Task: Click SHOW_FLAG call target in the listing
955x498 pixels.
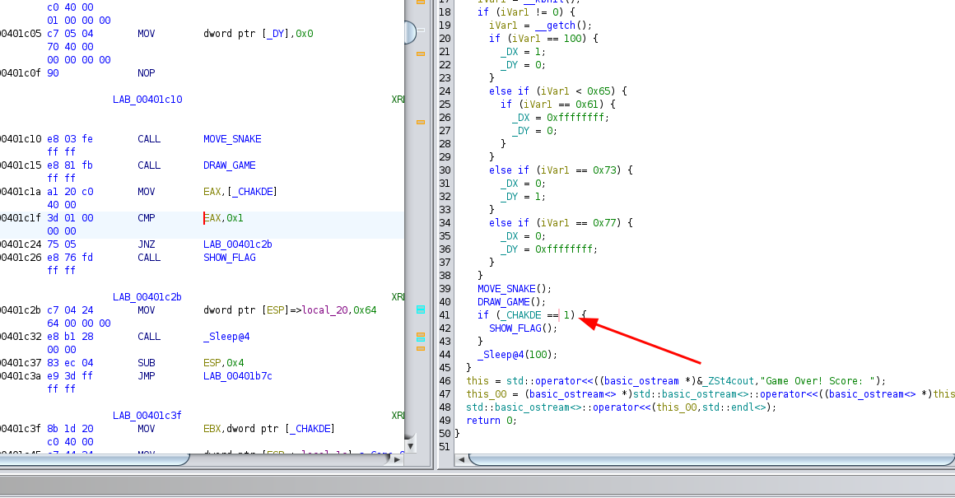Action: pos(229,258)
